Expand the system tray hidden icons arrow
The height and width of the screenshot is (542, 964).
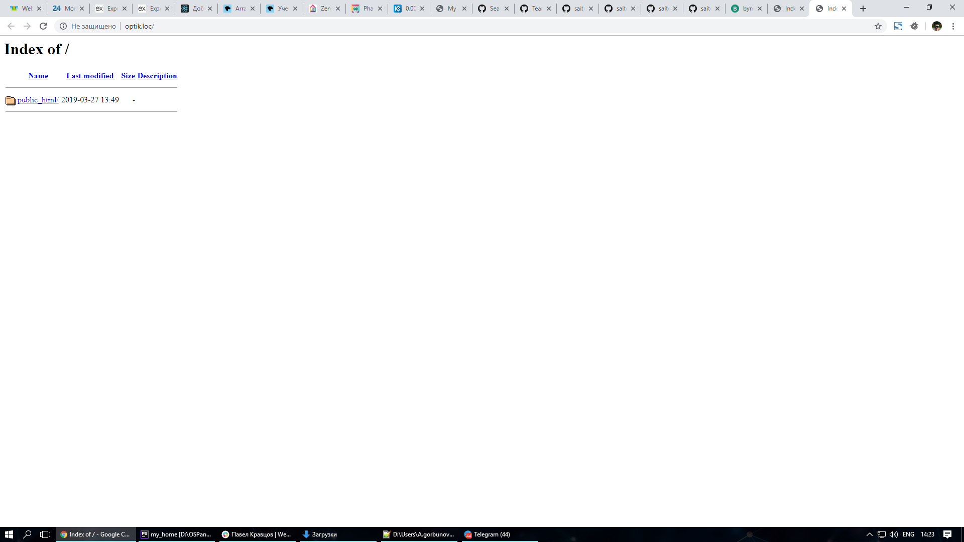point(869,534)
